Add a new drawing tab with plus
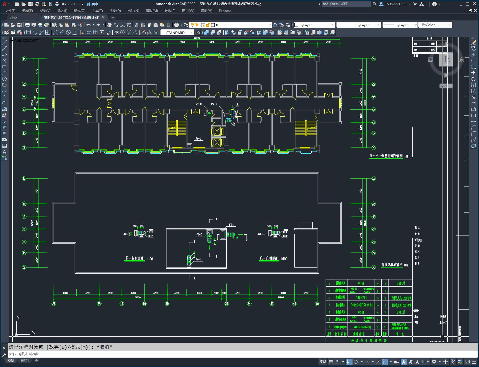 pos(113,17)
